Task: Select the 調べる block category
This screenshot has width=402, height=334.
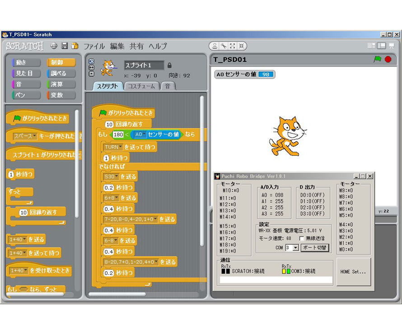Action: pyautogui.click(x=61, y=73)
